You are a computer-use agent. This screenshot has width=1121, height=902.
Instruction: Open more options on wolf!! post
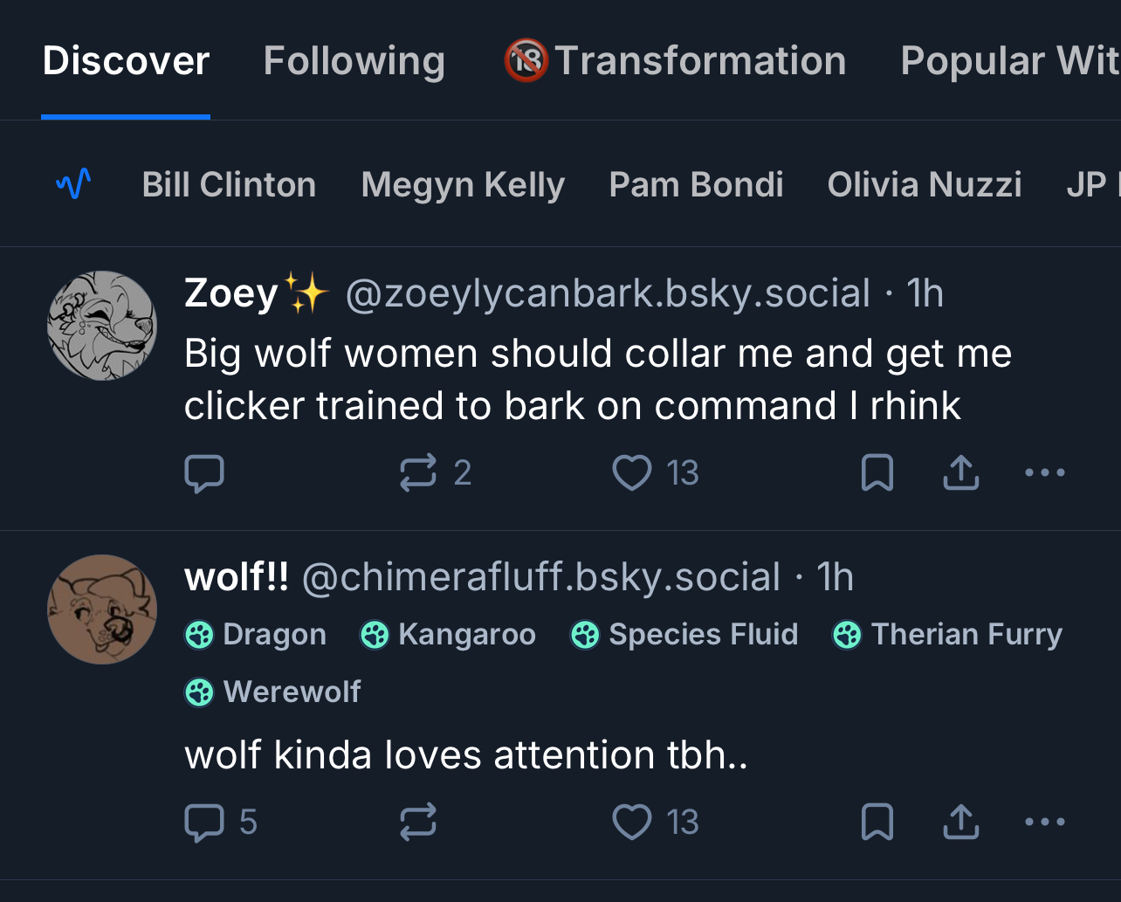point(1045,823)
